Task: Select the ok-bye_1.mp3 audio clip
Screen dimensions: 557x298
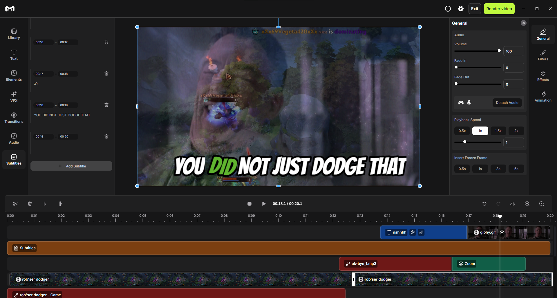Action: (395, 264)
